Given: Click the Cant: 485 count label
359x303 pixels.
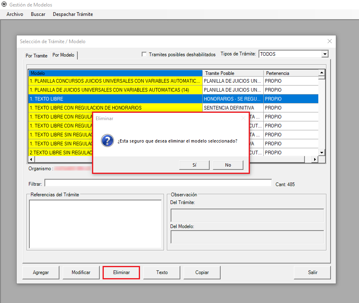Looking at the screenshot, I should pyautogui.click(x=285, y=184).
